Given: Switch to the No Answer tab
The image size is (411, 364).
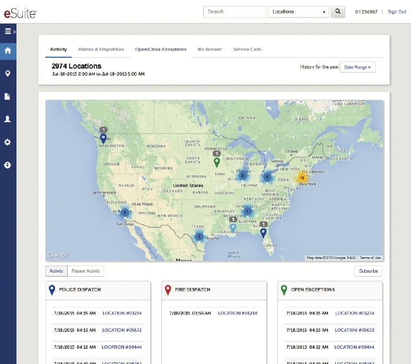Looking at the screenshot, I should (210, 50).
